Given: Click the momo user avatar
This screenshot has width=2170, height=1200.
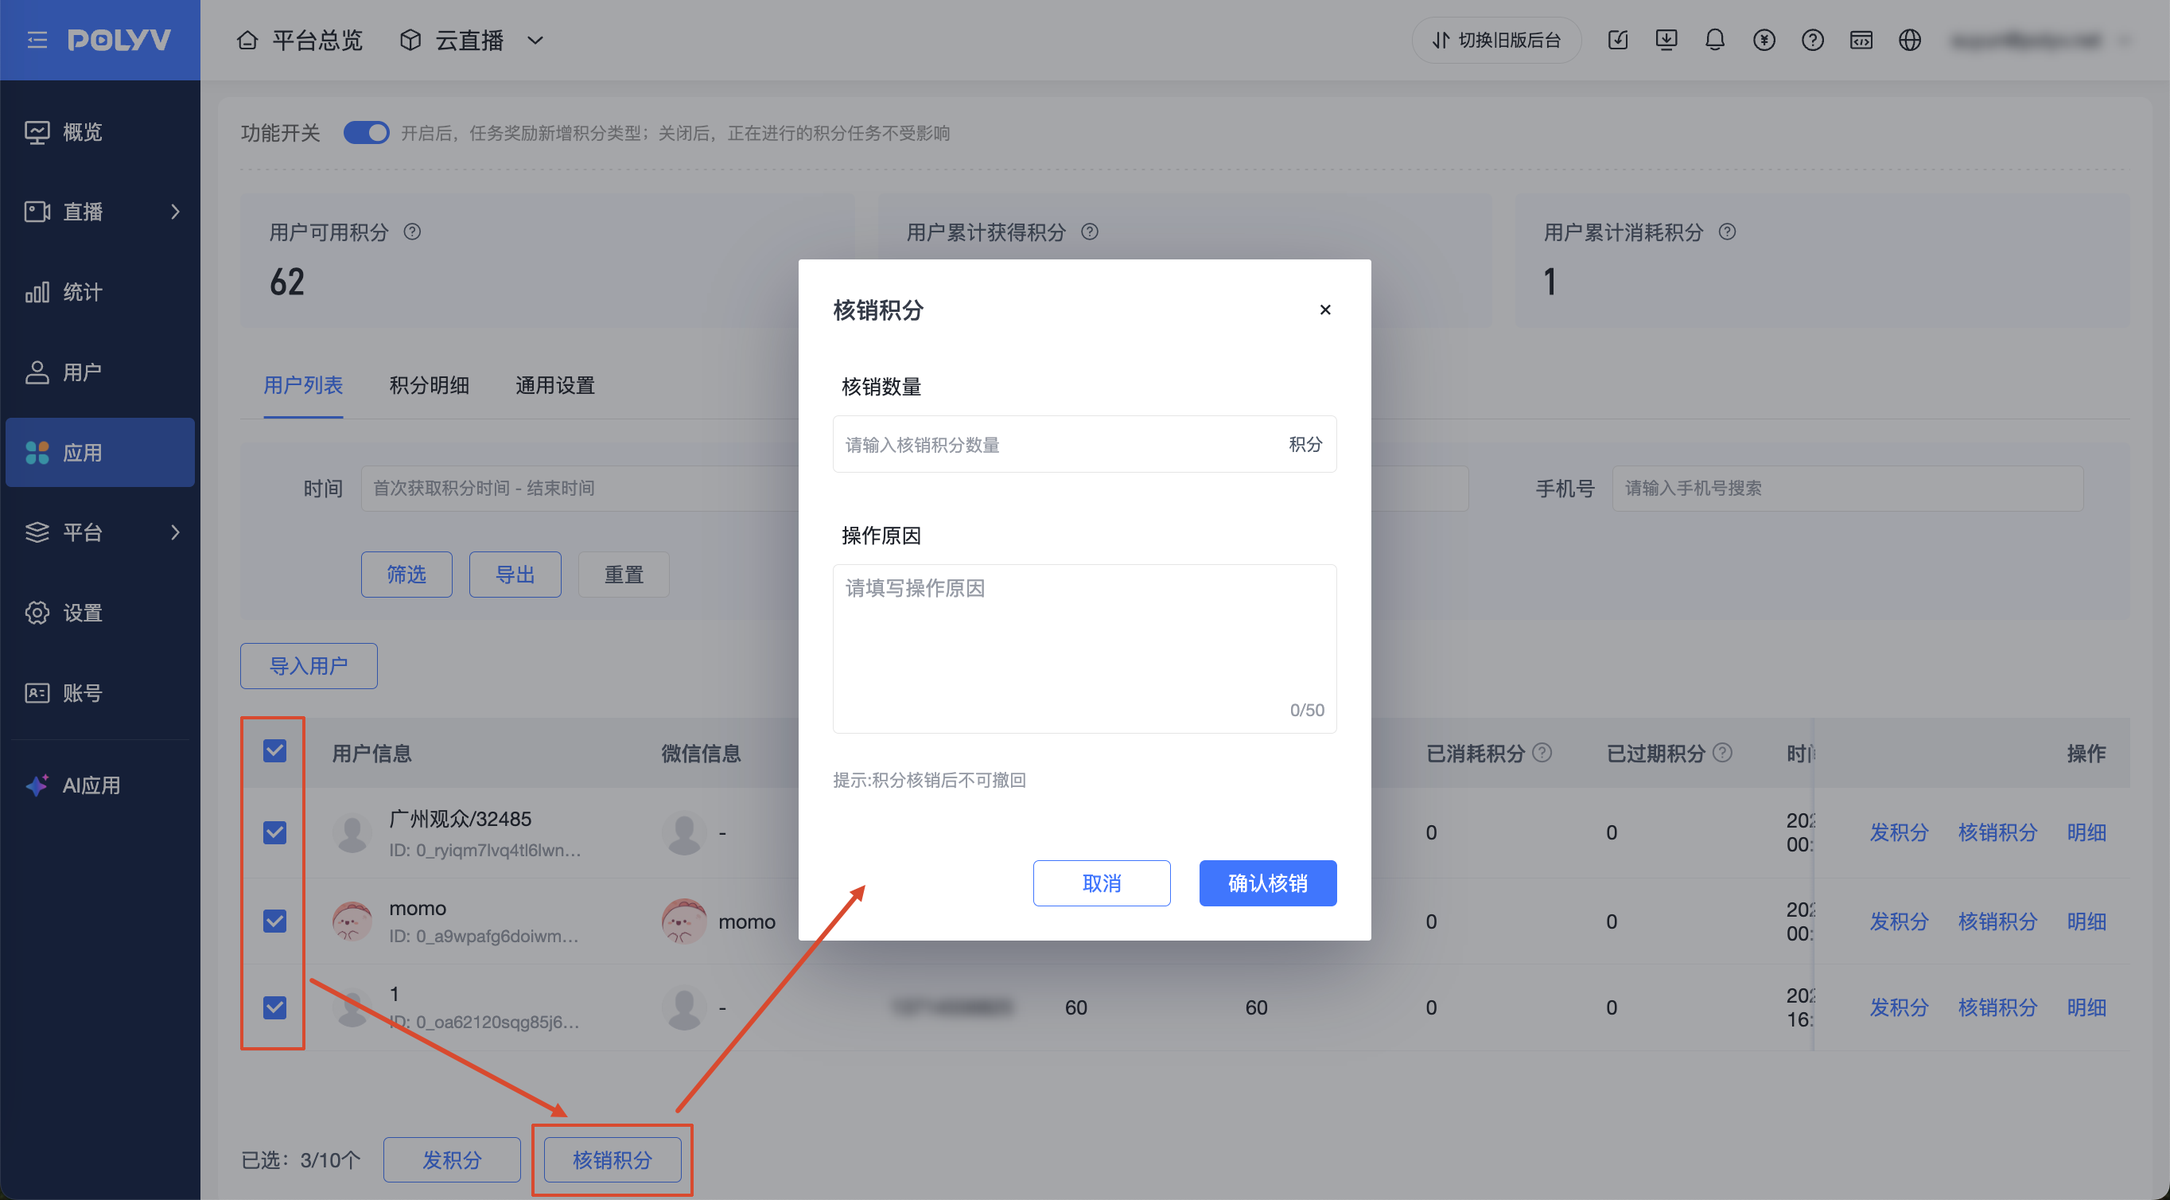Looking at the screenshot, I should point(352,921).
